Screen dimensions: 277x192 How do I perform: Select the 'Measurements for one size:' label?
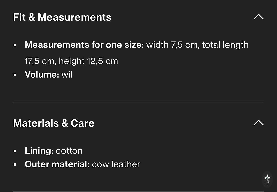coord(84,45)
